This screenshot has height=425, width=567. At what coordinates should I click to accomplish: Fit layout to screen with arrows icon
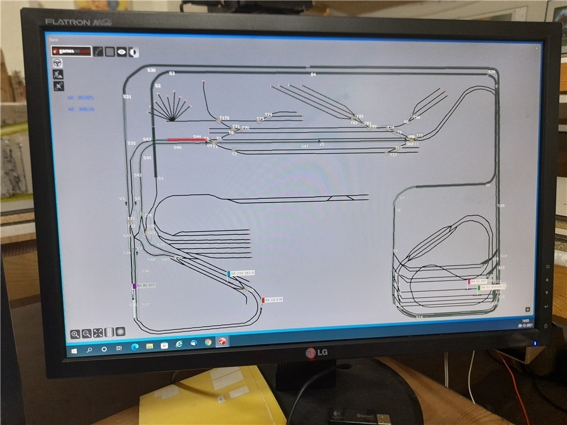(98, 333)
